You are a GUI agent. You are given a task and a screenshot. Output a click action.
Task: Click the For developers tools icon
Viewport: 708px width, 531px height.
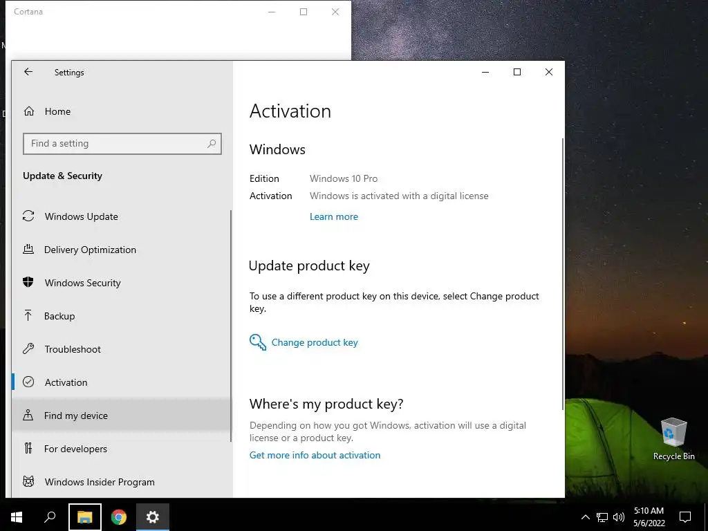tap(28, 448)
